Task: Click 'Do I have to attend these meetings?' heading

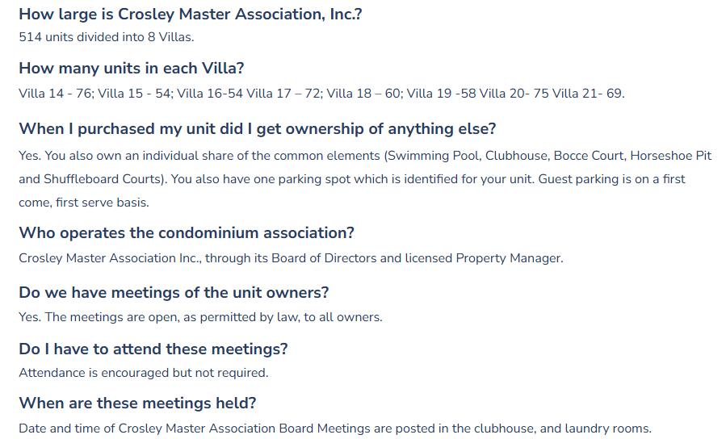Action: [153, 349]
